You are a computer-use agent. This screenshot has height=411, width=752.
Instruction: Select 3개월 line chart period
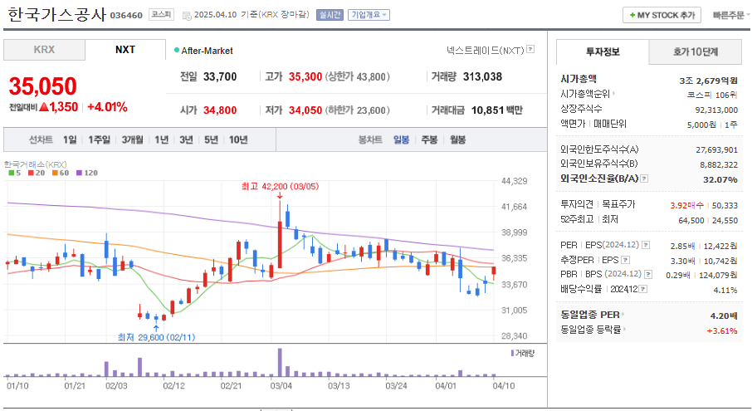click(132, 139)
